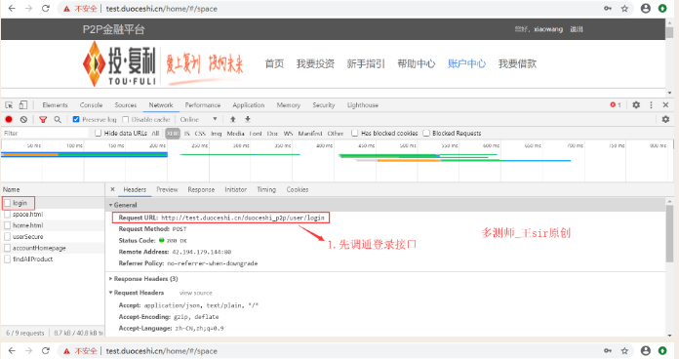Show the Preview tab of request
679x359 pixels.
(x=167, y=189)
